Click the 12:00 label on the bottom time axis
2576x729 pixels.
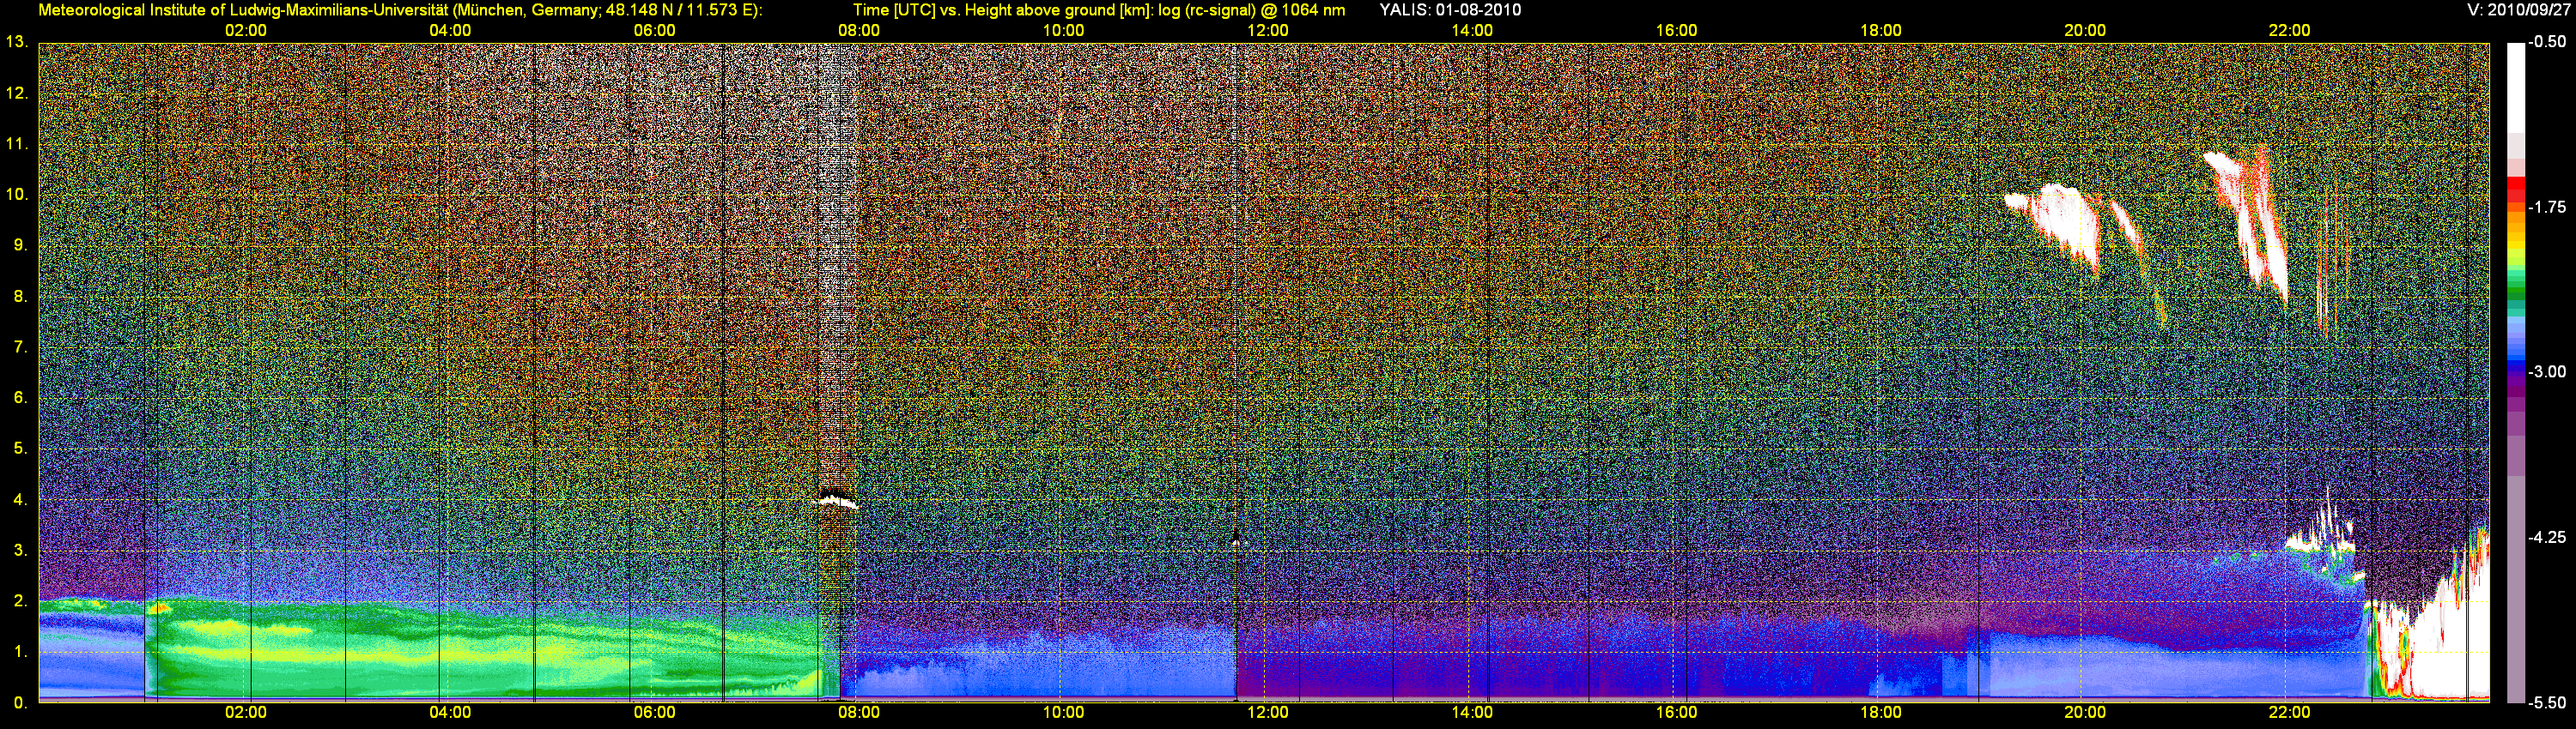point(1267,712)
